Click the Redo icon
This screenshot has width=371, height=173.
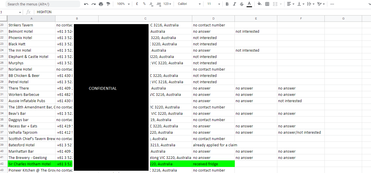(x=93, y=4)
